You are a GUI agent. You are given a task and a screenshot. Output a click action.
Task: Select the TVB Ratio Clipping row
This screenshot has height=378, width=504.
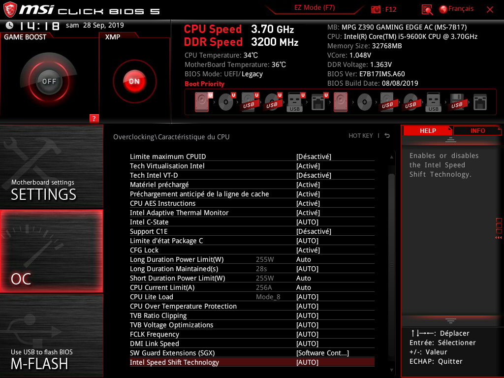tap(252, 315)
